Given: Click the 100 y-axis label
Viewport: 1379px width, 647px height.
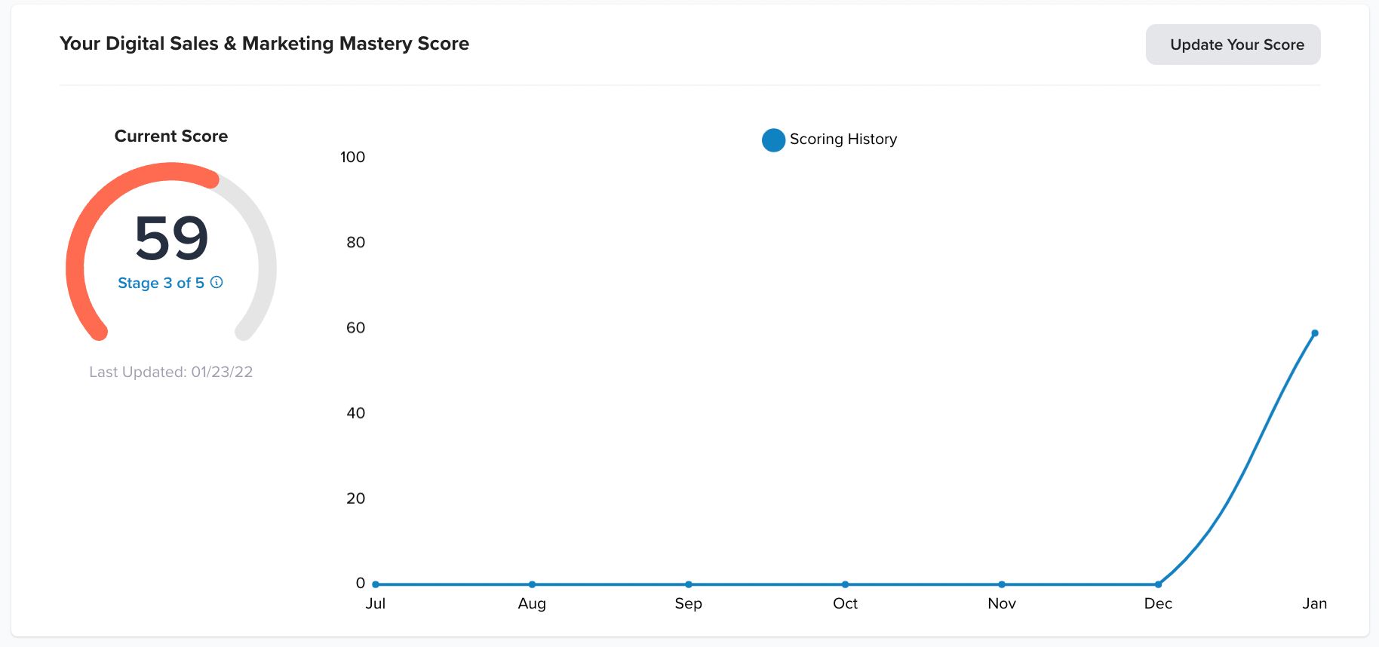Looking at the screenshot, I should tap(352, 157).
